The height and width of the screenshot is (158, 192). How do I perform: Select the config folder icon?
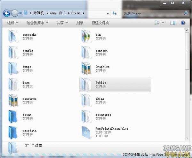click(13, 53)
